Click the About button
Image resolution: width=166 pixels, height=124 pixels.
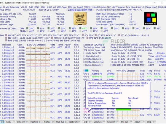pyautogui.click(x=137, y=122)
